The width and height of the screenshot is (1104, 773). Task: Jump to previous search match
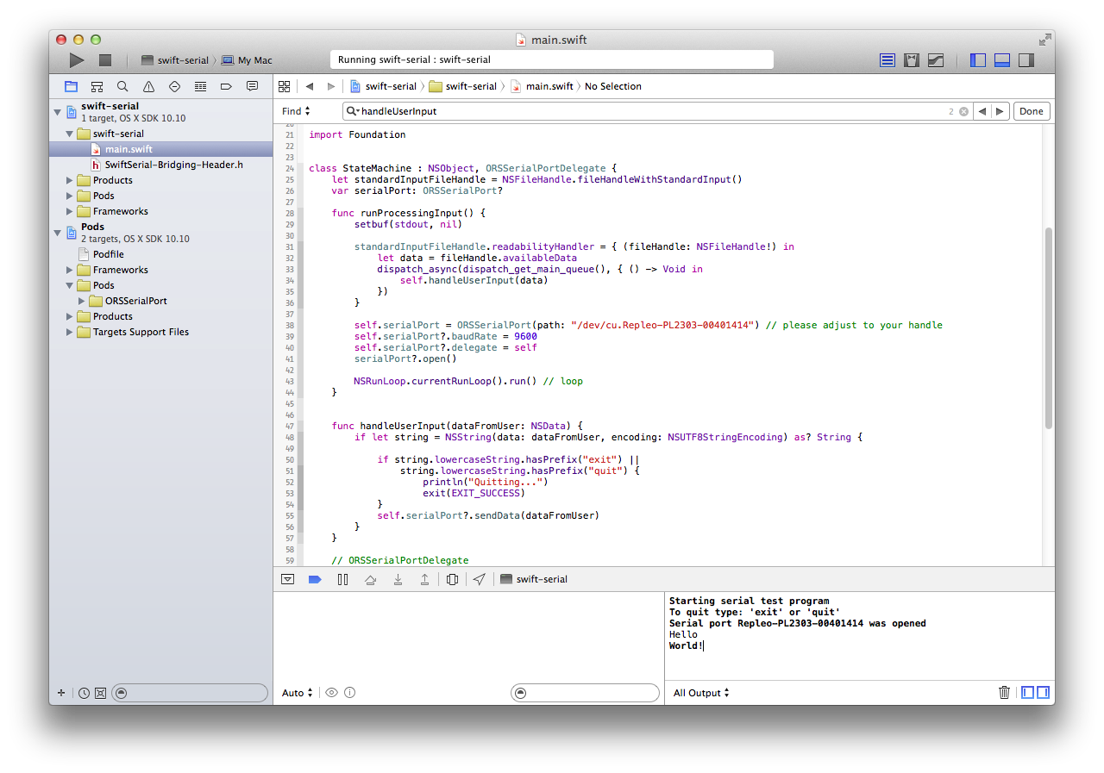click(982, 111)
